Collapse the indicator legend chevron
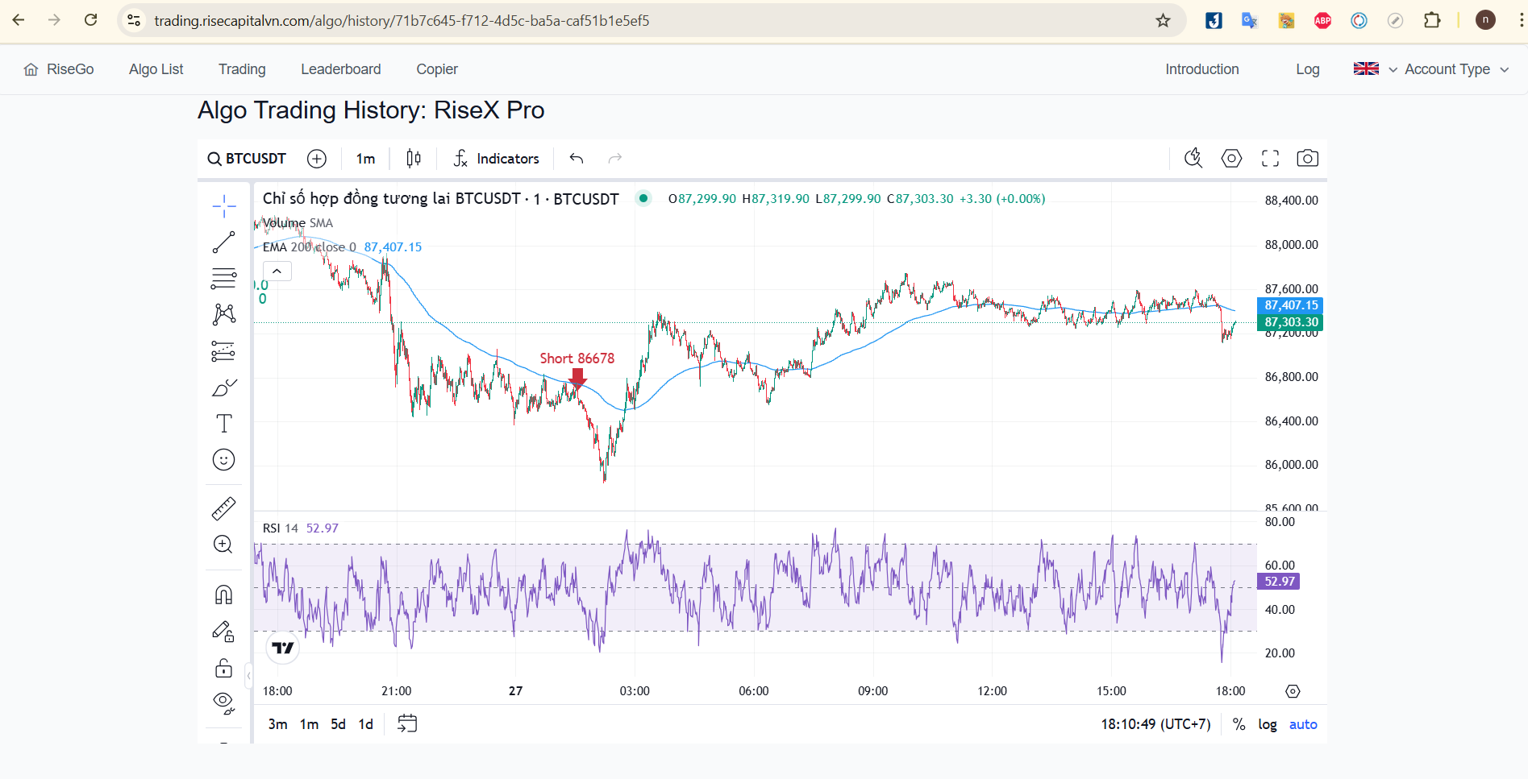 [x=277, y=271]
